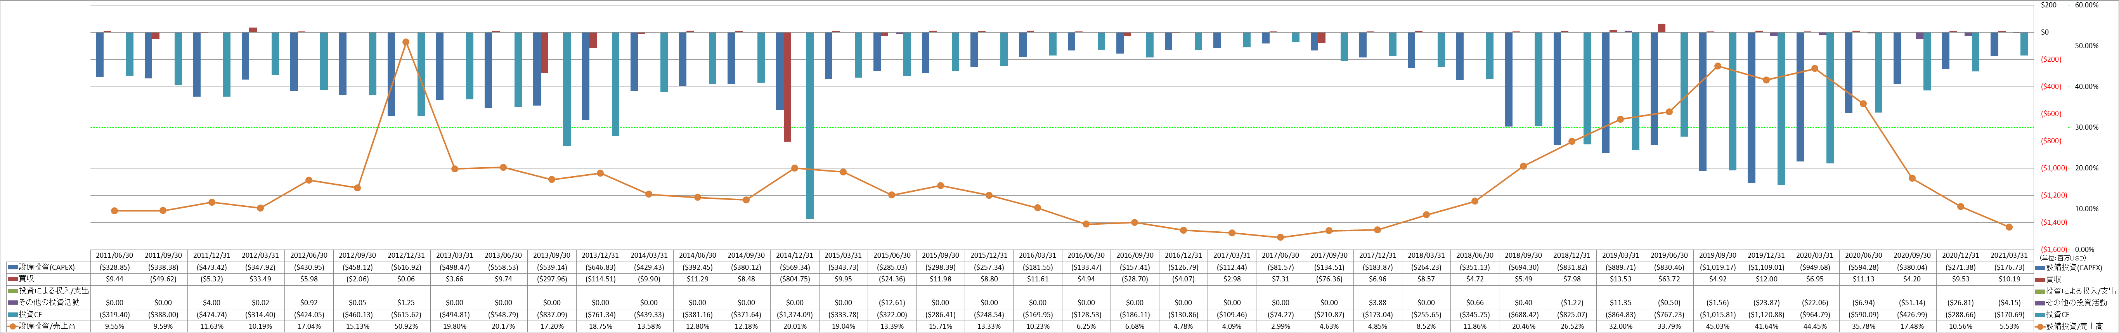Click the 2012/12/31 date column header
This screenshot has width=2119, height=333.
405,256
